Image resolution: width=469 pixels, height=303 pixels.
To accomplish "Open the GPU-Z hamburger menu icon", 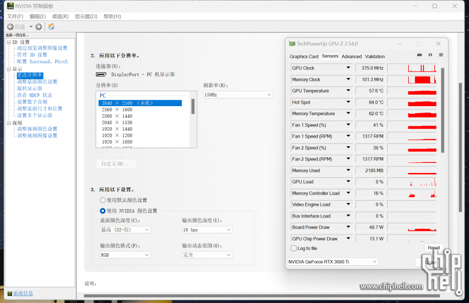I will point(441,55).
